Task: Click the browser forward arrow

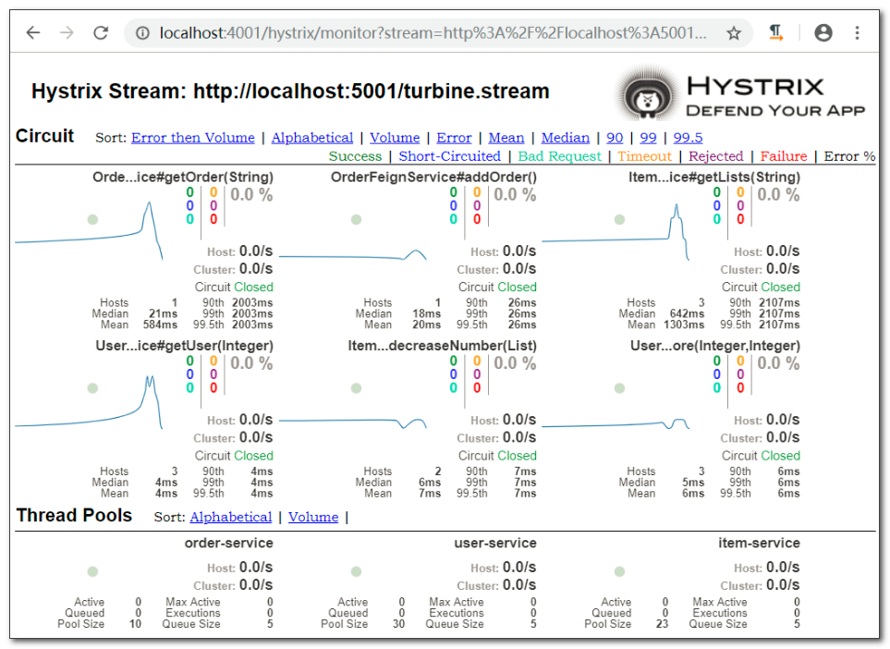Action: pos(67,33)
